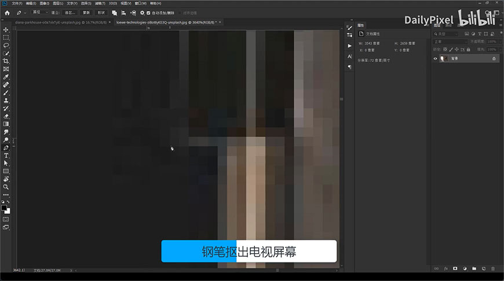This screenshot has height=281, width=504.
Task: Toggle shape layer filter icon
Action: 485,34
